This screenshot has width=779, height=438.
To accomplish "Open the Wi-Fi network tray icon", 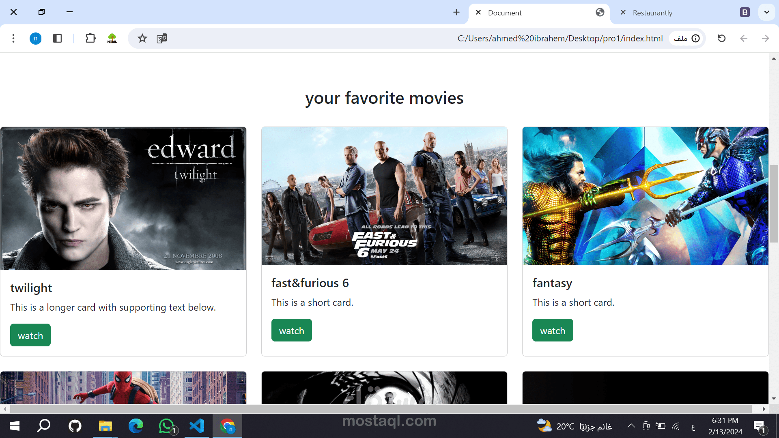I will (x=676, y=426).
